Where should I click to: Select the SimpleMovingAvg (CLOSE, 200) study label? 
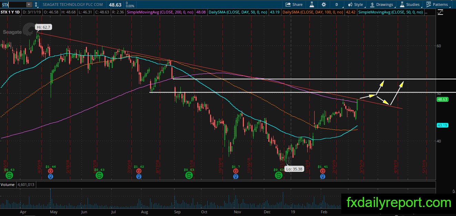161,12
